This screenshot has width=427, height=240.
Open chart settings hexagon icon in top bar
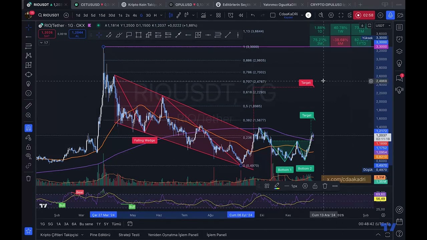point(331,15)
